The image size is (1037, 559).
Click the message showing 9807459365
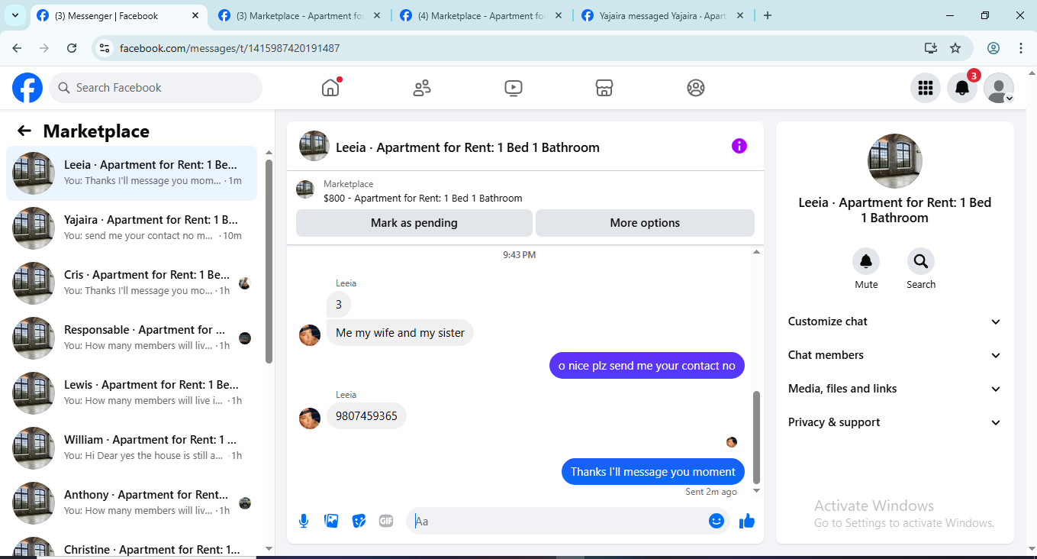[x=366, y=416]
